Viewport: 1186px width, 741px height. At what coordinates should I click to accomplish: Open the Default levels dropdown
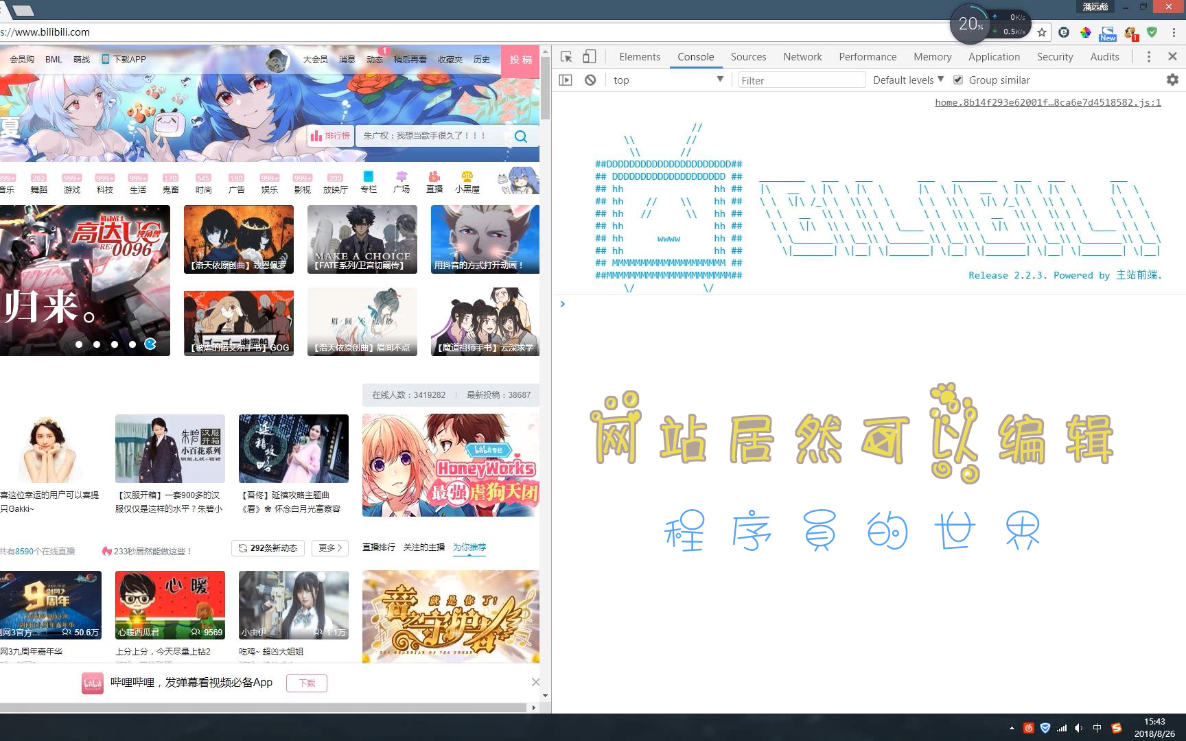tap(906, 80)
